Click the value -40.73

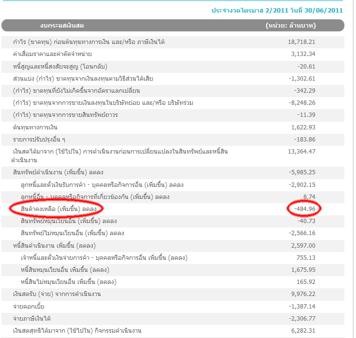point(306,221)
